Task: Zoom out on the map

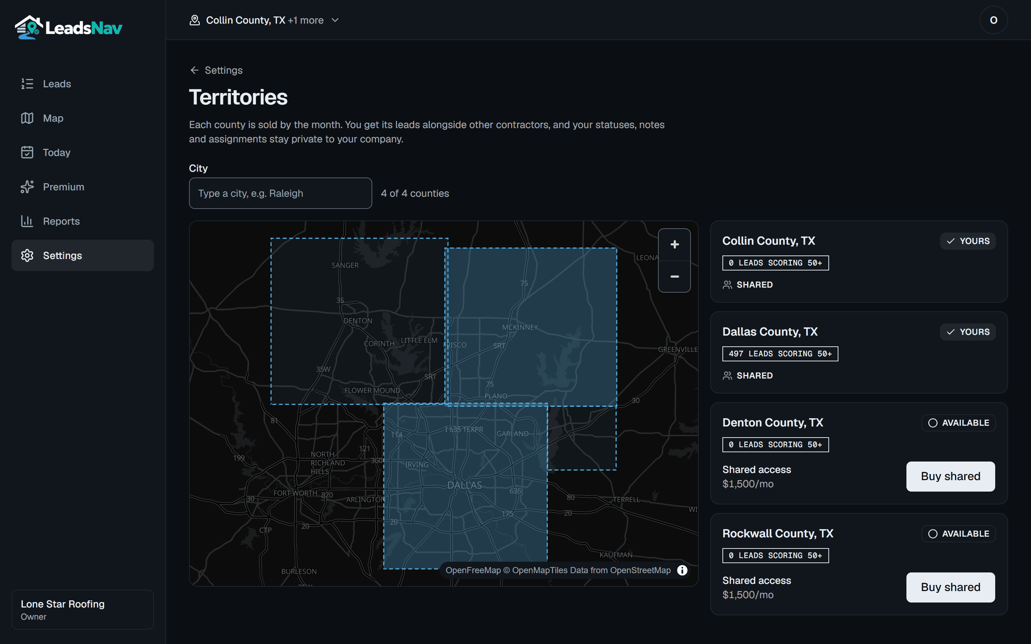Action: (674, 277)
